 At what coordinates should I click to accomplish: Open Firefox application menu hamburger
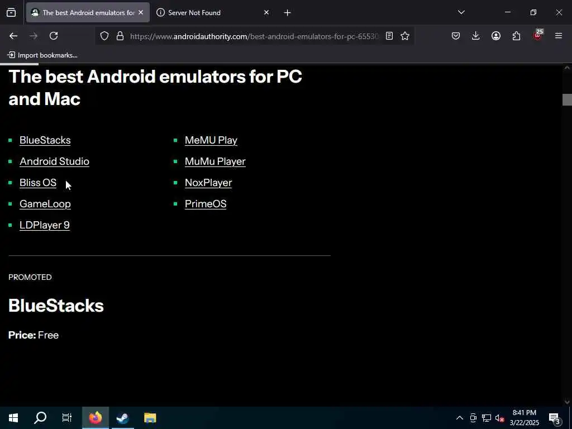click(x=559, y=36)
